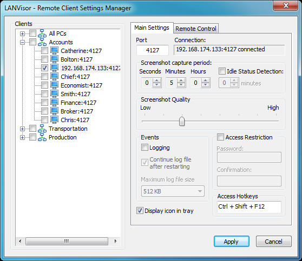Click the Finance:4127 computer icon
This screenshot has width=302, height=261.
coord(54,103)
